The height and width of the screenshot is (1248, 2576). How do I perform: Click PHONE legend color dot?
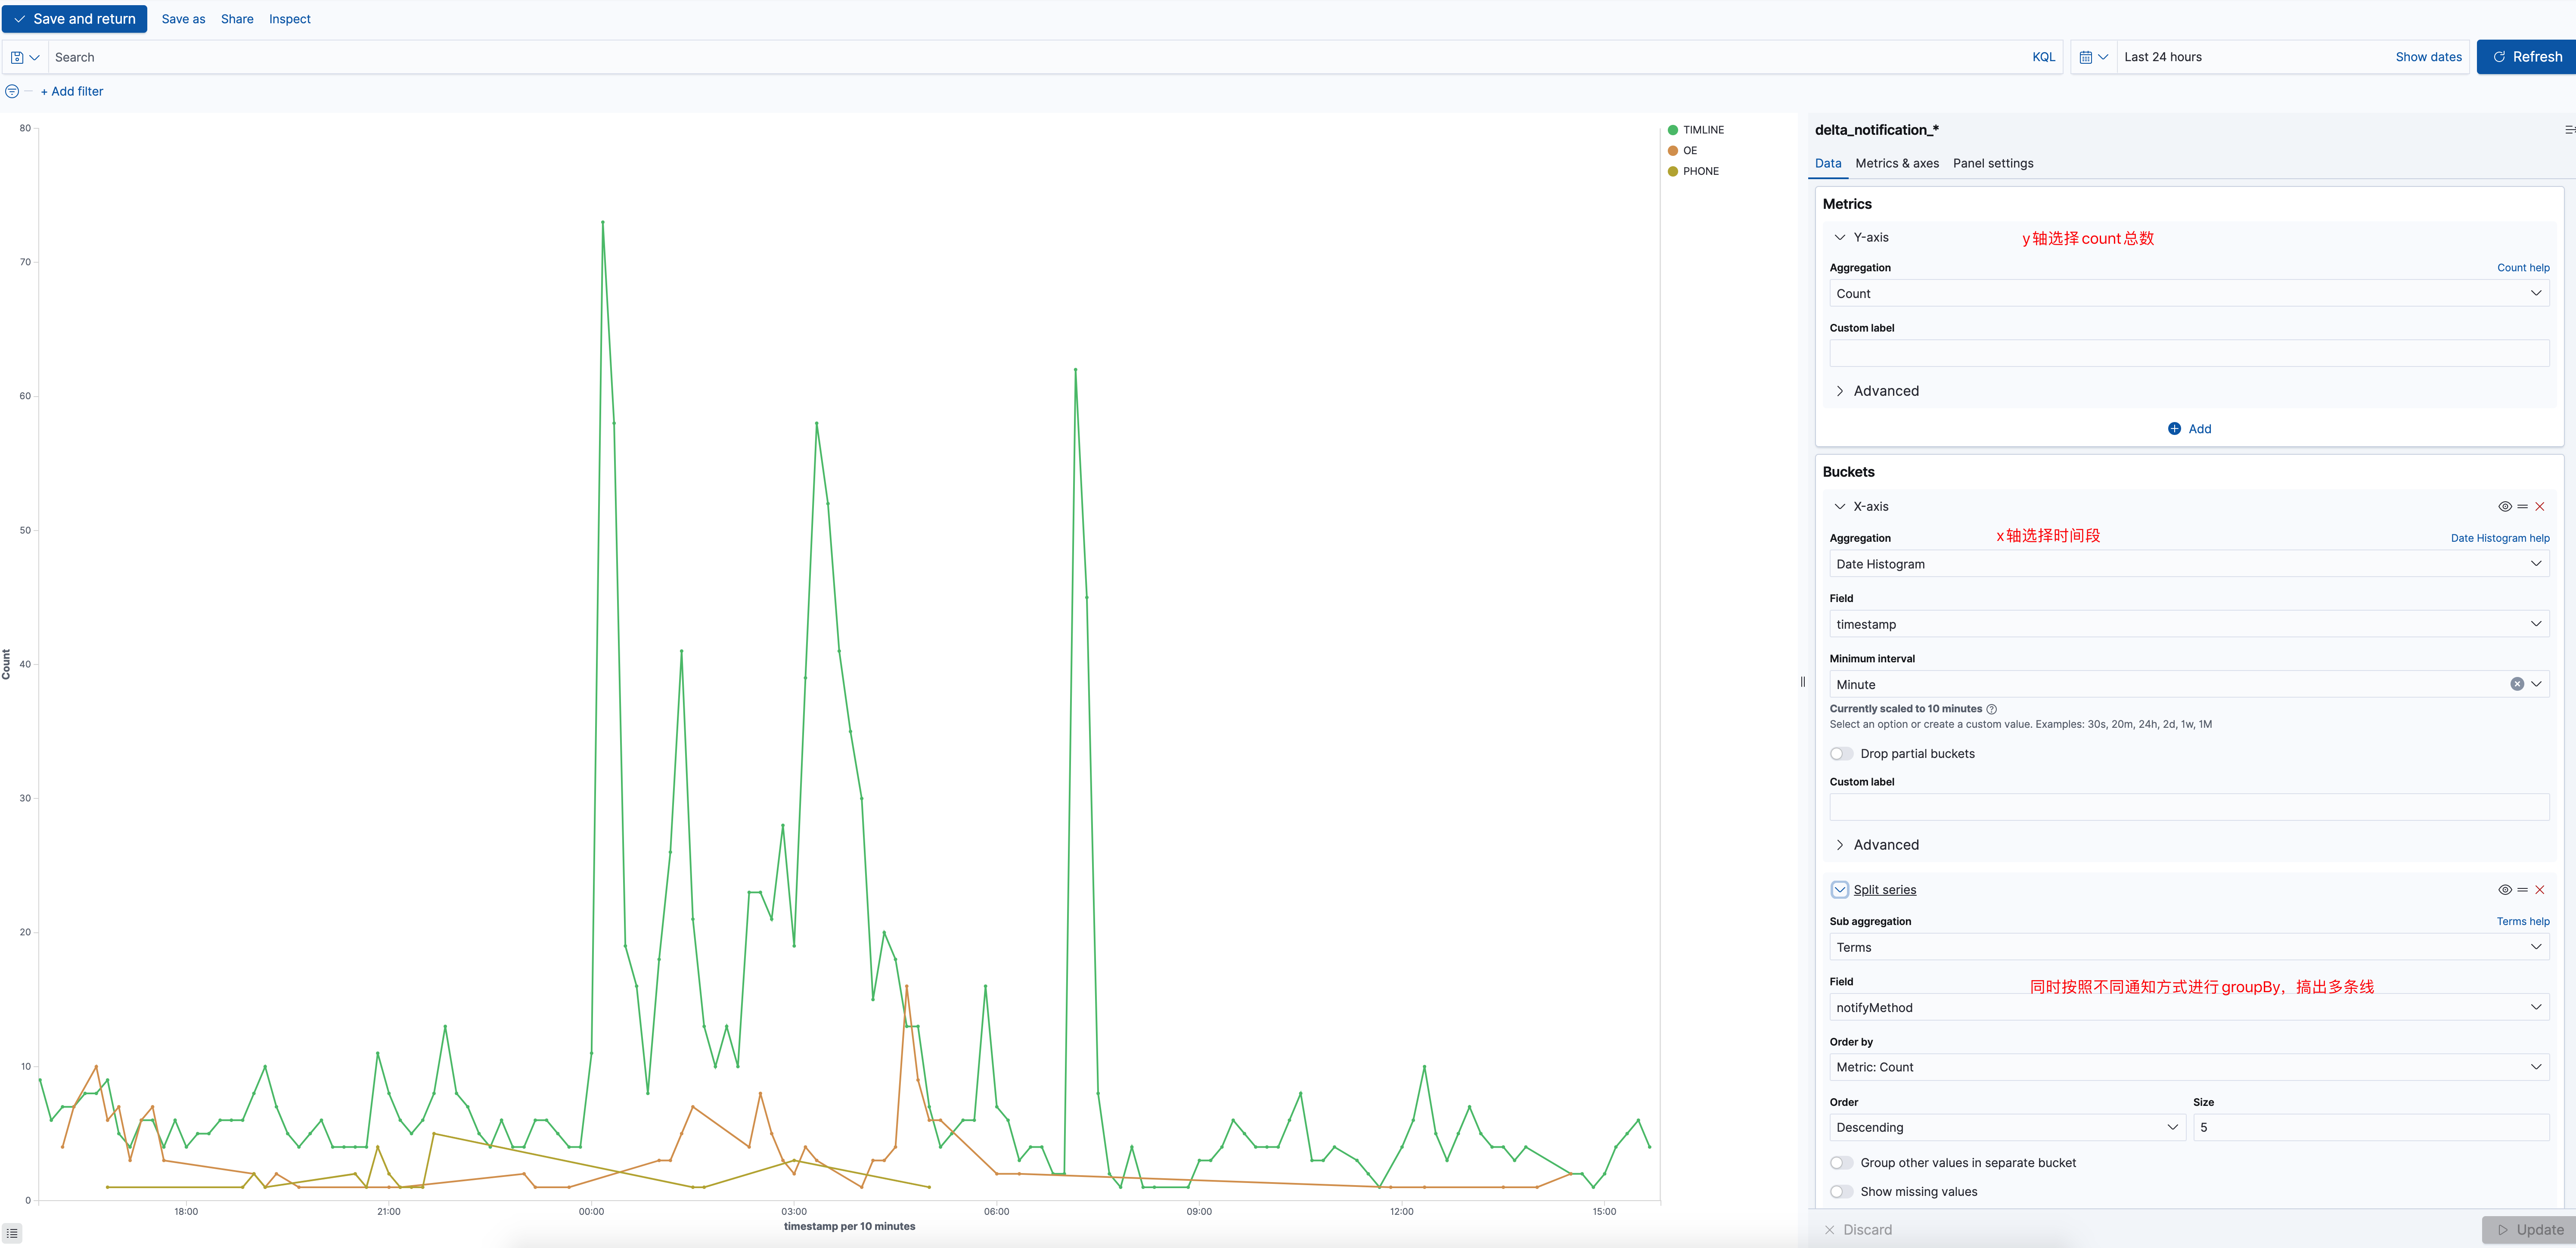pos(1673,172)
